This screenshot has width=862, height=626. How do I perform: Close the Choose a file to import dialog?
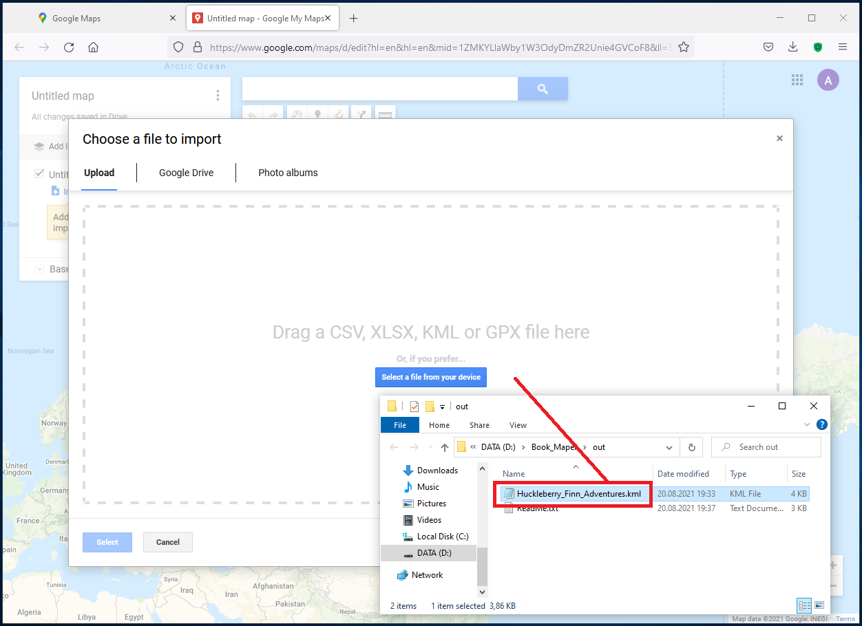(x=779, y=138)
